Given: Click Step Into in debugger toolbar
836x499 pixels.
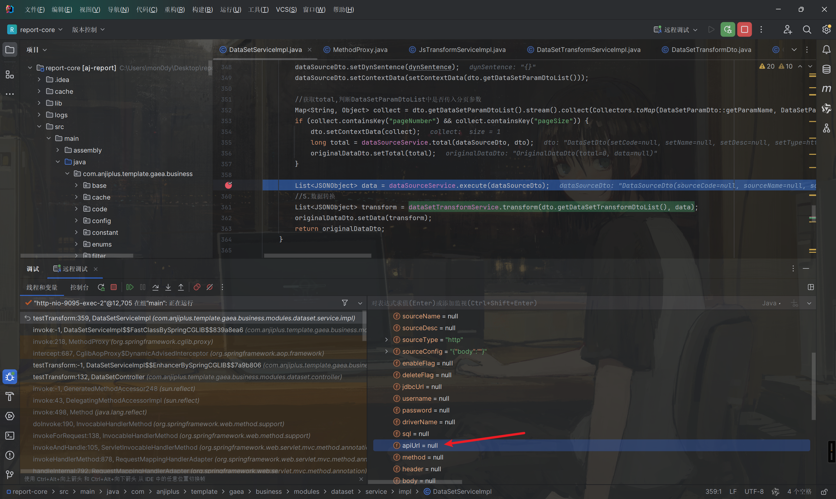Looking at the screenshot, I should pos(168,287).
